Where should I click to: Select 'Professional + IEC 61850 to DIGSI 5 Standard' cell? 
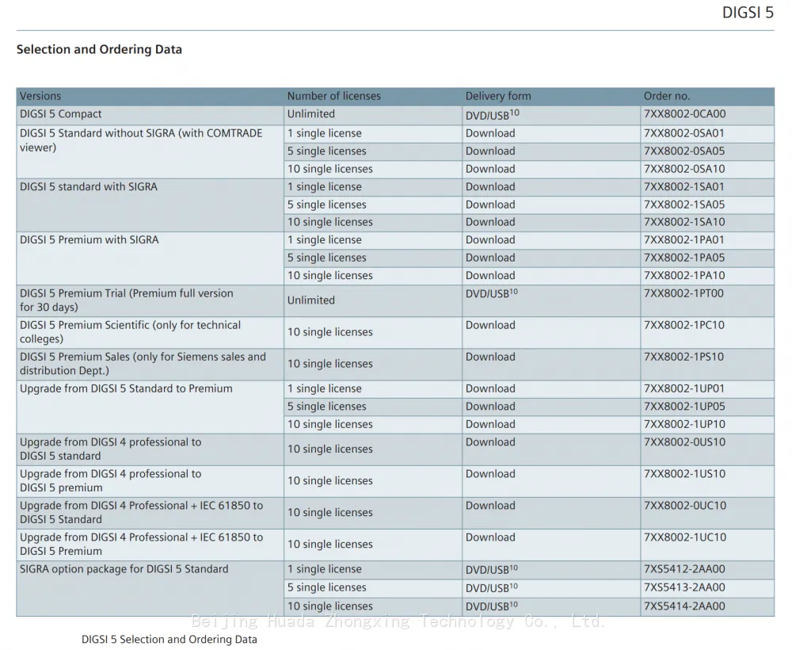click(150, 513)
